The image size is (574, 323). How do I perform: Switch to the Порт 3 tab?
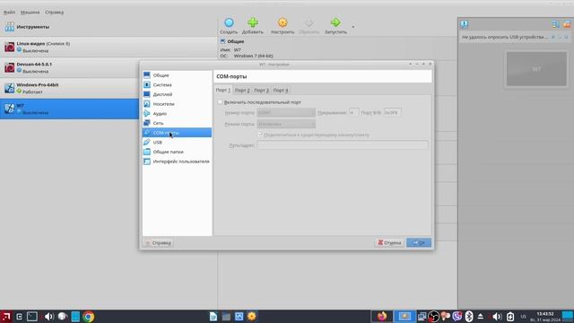point(261,90)
